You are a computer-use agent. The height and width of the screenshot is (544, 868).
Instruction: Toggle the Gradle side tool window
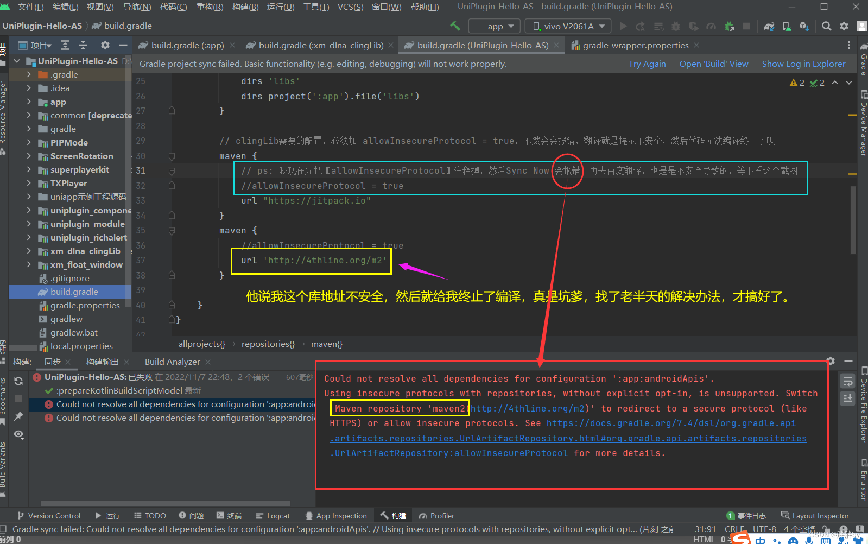[x=863, y=59]
